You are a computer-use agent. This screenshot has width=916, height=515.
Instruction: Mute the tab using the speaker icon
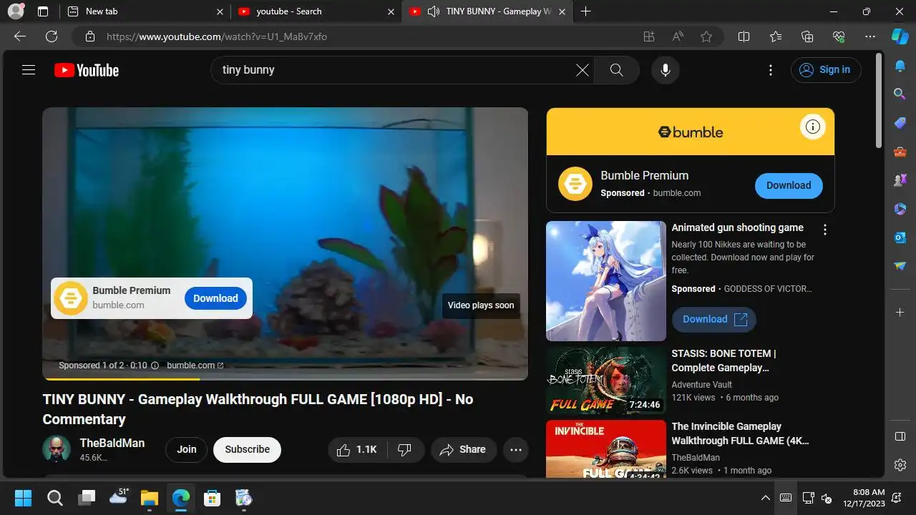click(433, 11)
